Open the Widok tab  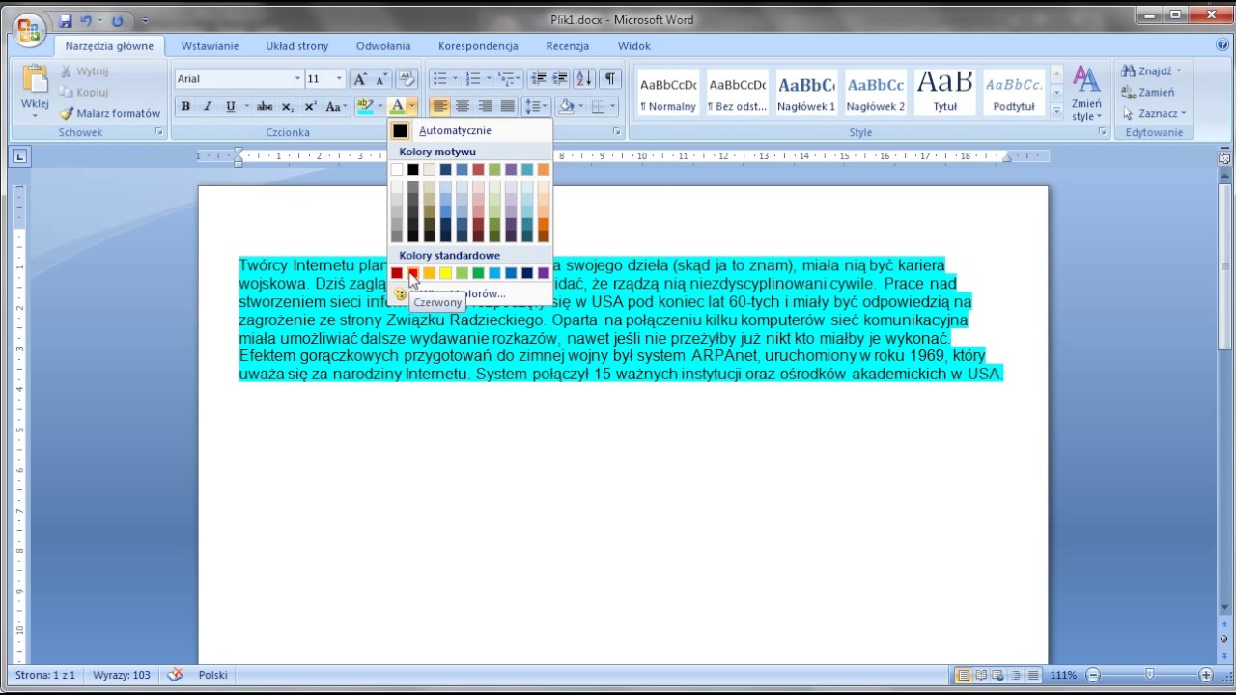coord(634,45)
